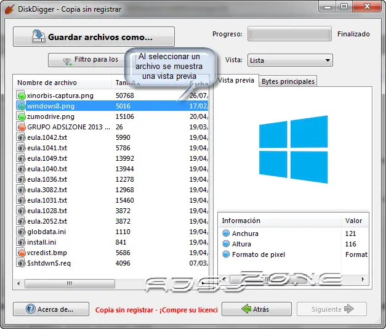Minimize the DiskDigger window

[x=328, y=6]
